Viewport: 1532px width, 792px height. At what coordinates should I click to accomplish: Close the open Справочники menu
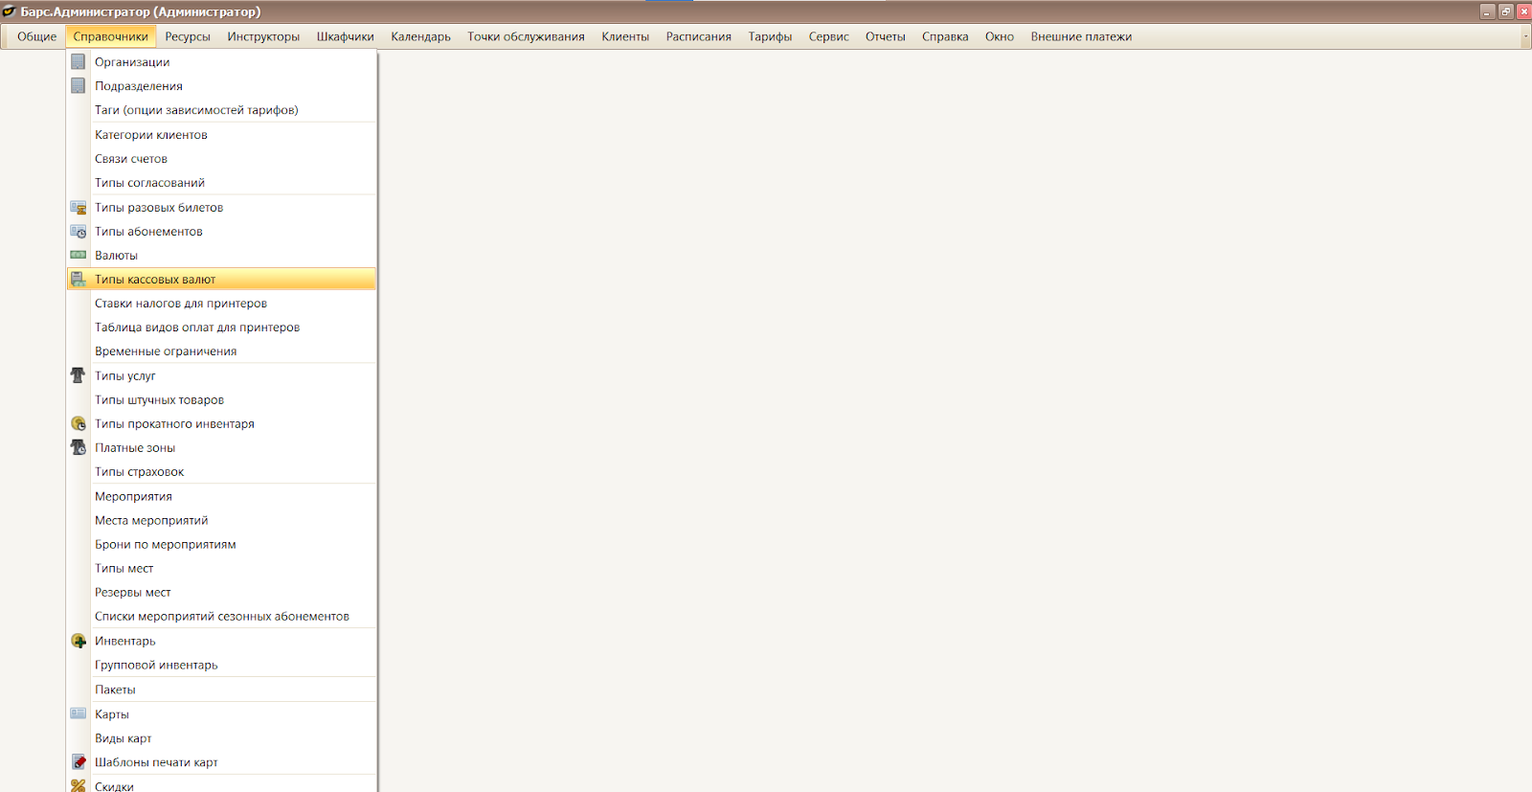(x=111, y=37)
